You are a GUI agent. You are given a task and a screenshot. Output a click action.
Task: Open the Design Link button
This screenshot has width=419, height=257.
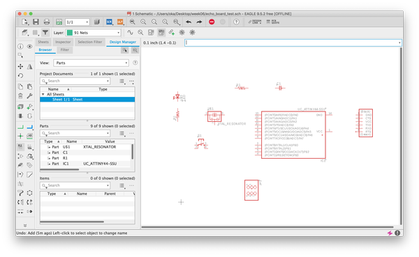coord(255,22)
